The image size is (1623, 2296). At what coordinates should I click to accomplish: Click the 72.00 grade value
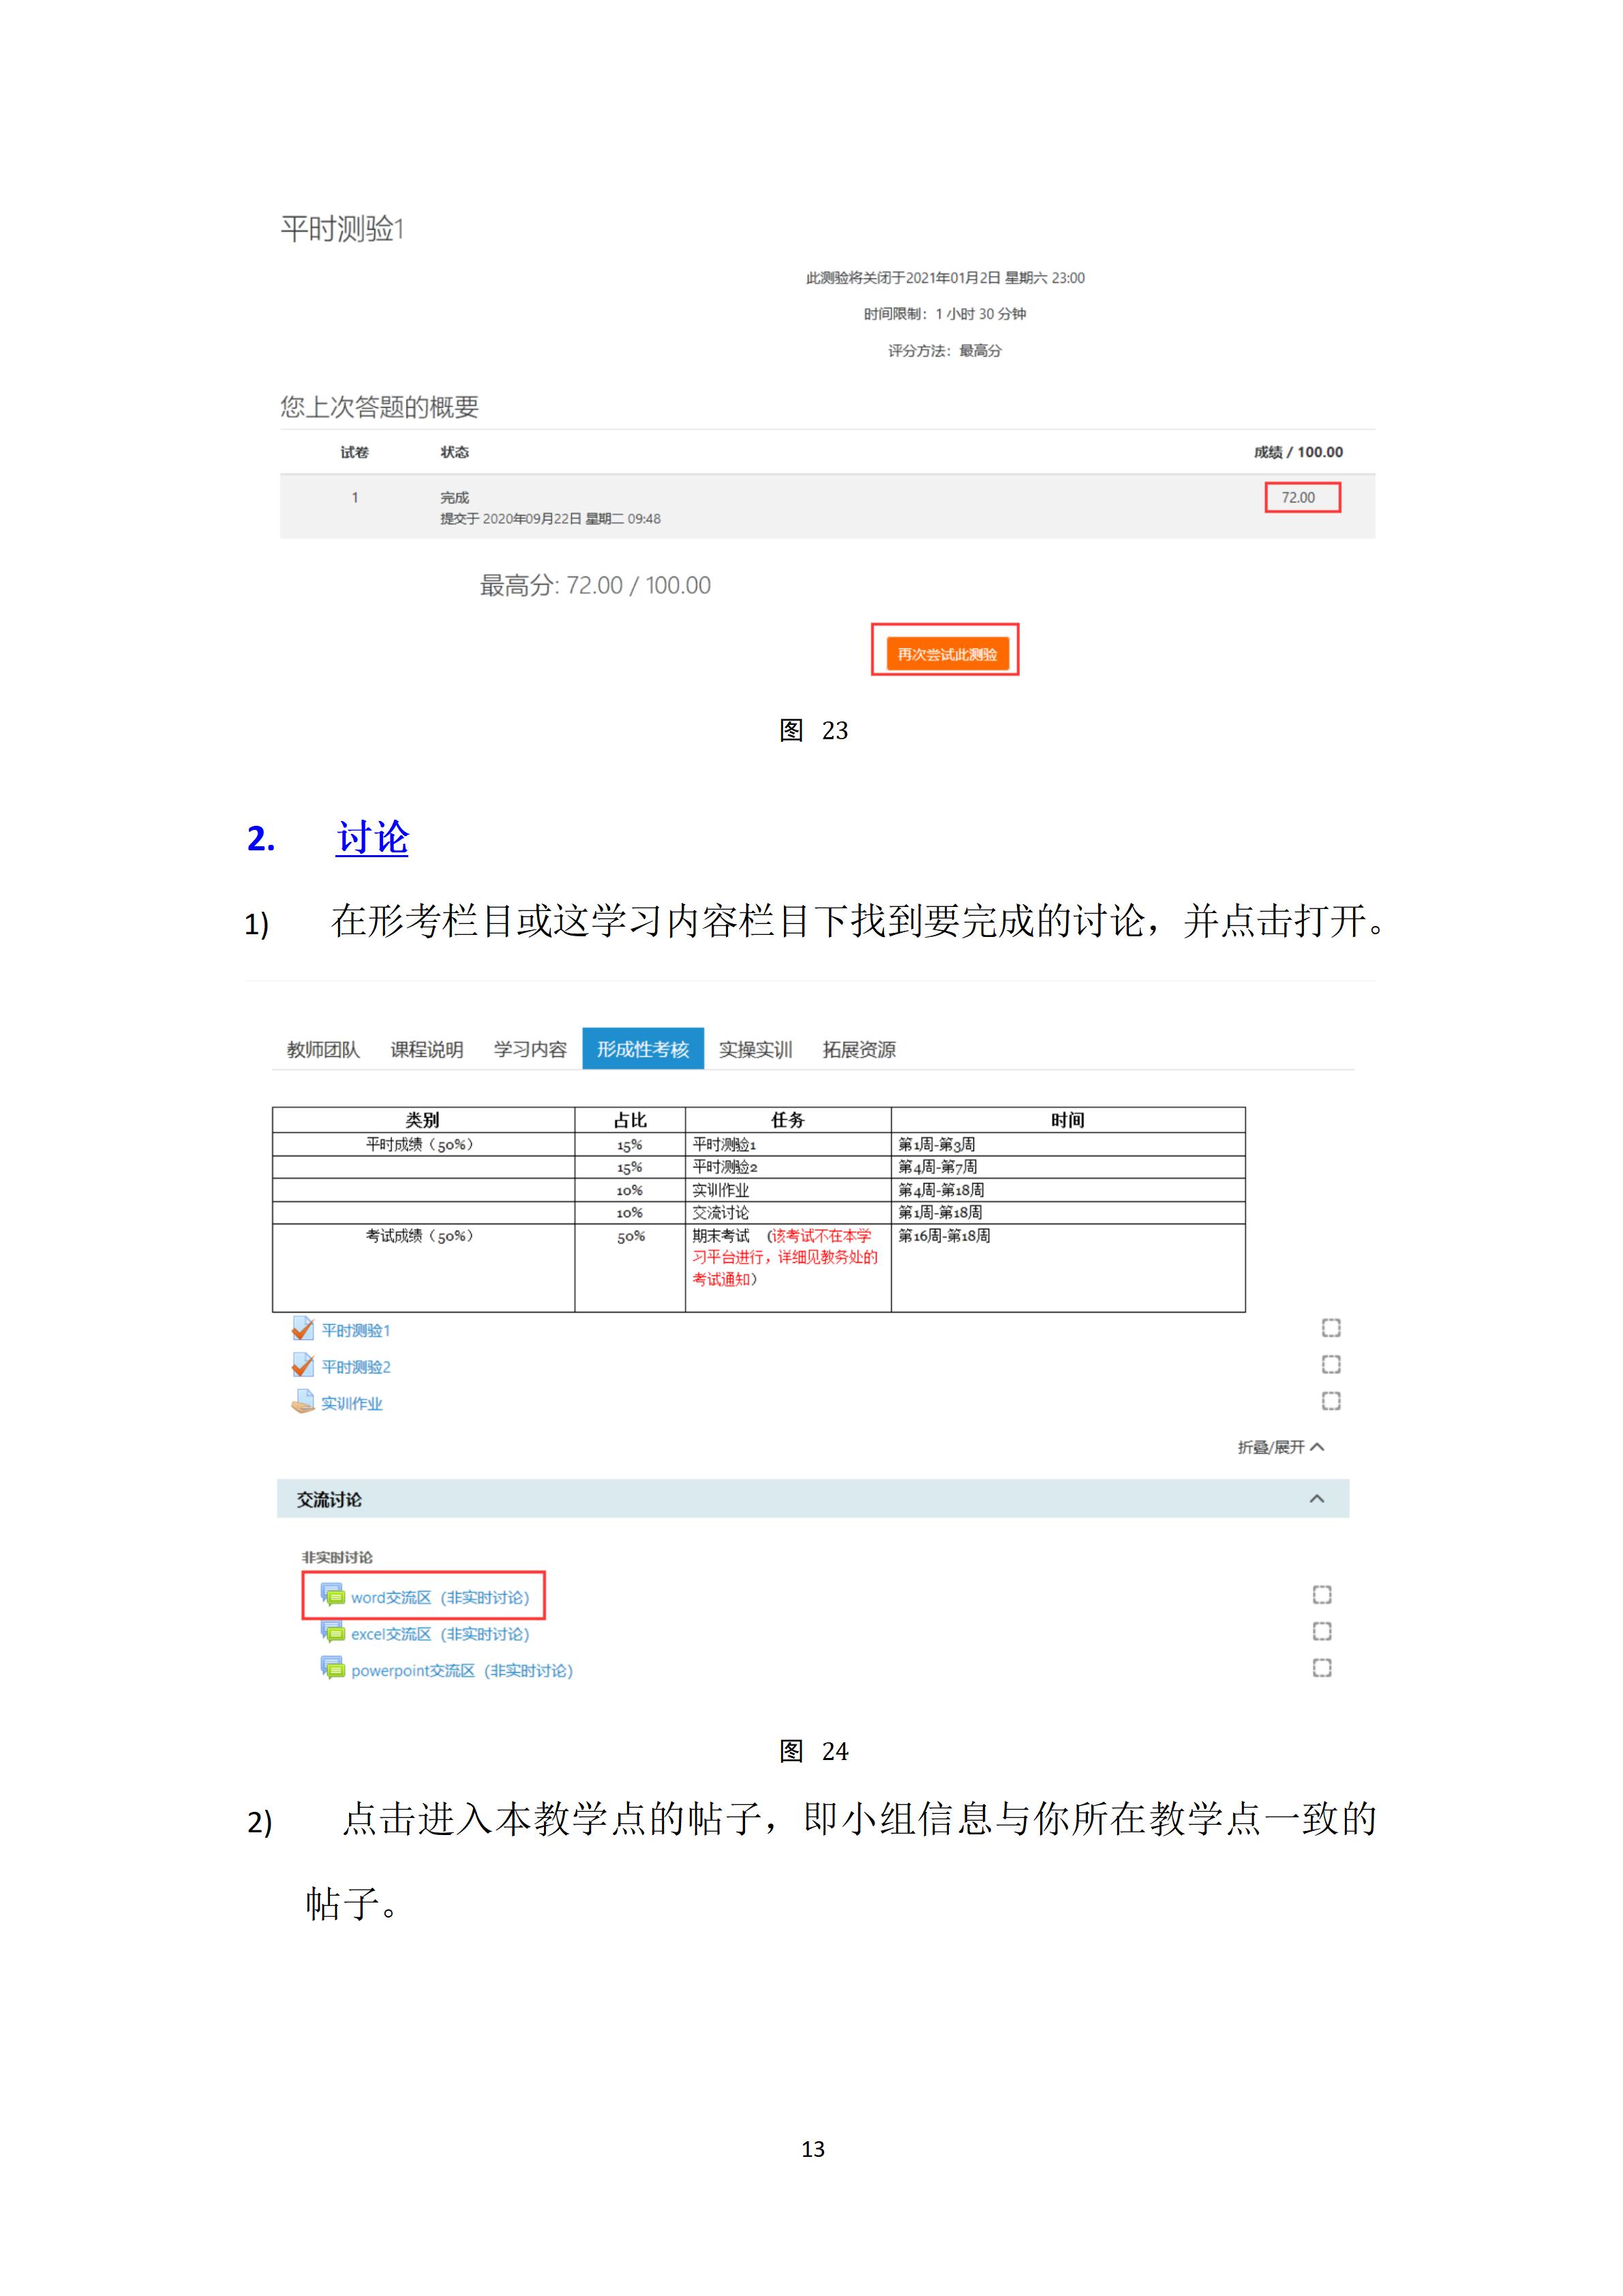pyautogui.click(x=1299, y=497)
